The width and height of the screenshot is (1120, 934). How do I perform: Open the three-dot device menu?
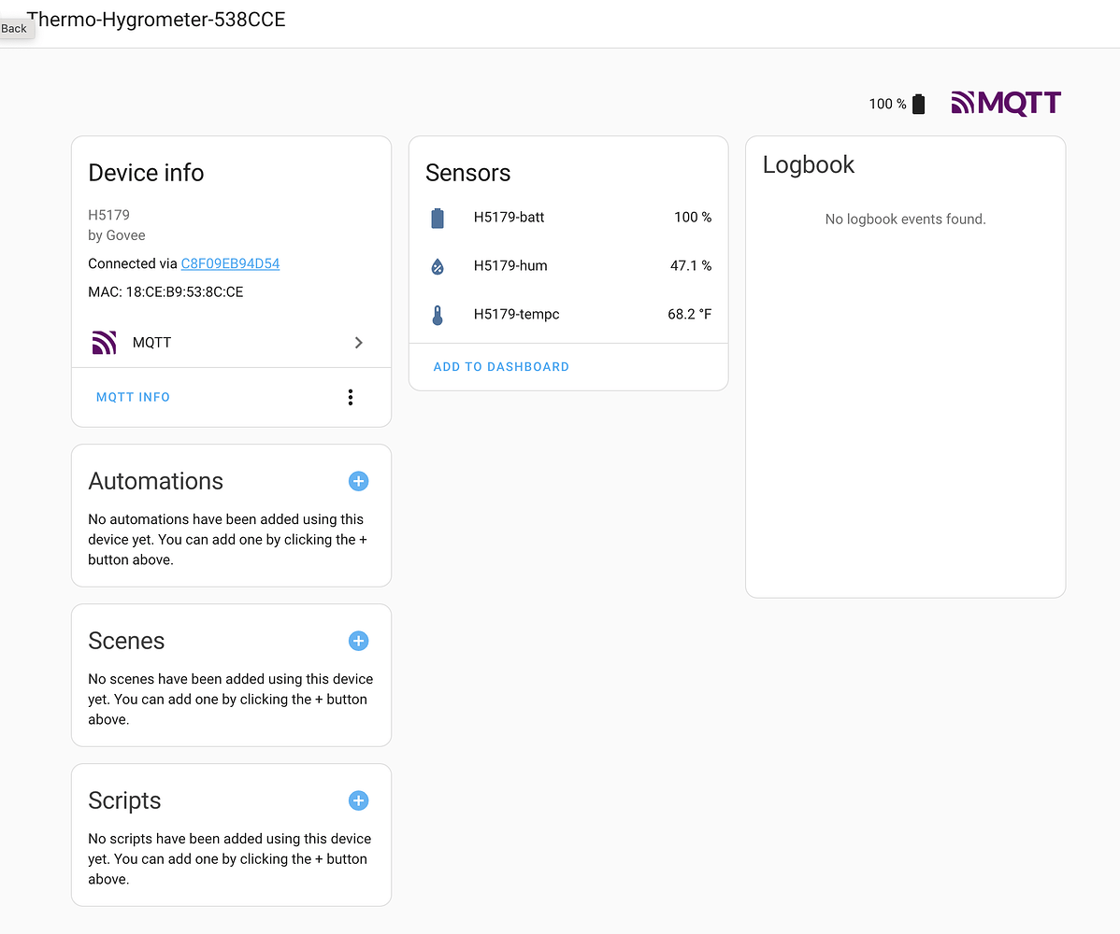(351, 397)
